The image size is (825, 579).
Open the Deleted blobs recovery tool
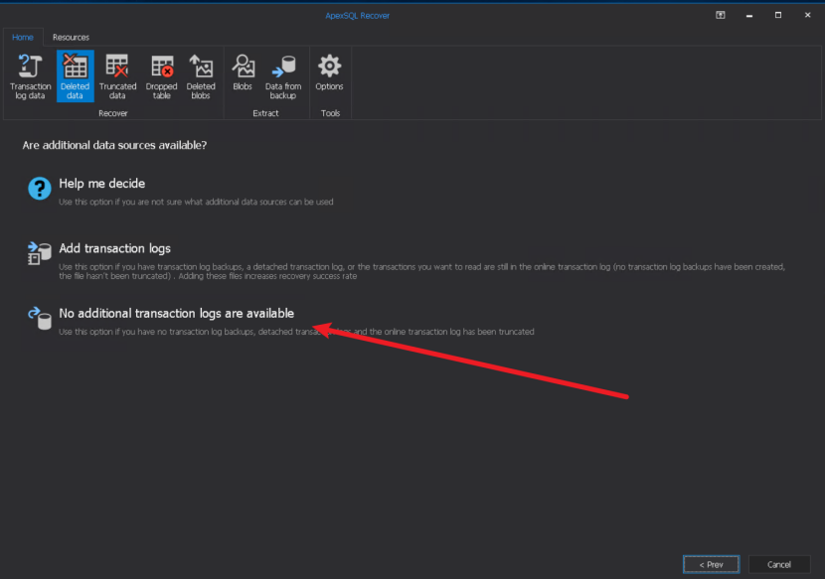point(201,77)
